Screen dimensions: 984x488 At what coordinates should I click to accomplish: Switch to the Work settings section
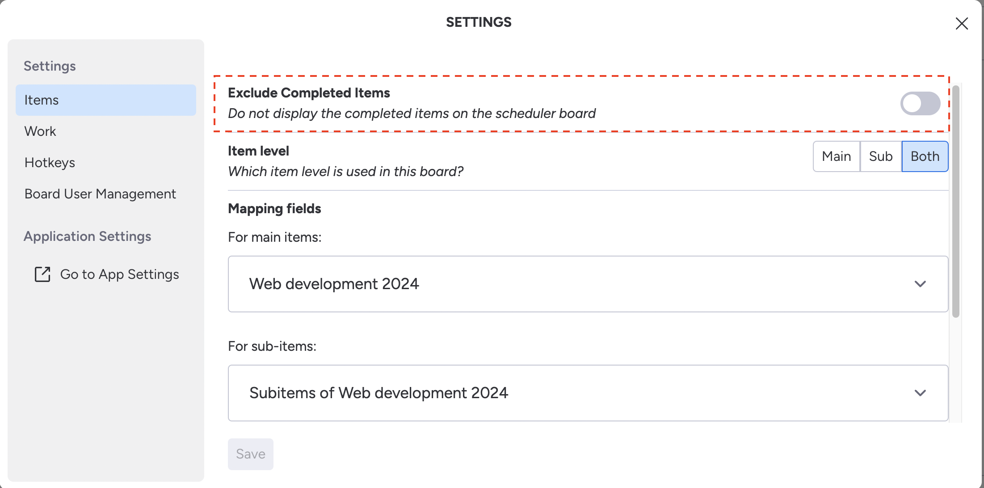40,131
